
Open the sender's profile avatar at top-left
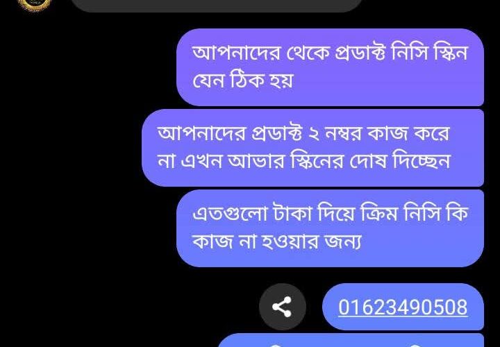click(x=34, y=5)
